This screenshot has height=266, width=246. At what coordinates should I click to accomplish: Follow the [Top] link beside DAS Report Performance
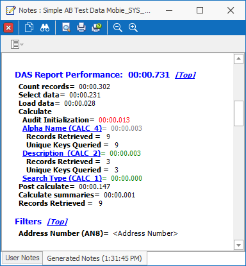[186, 75]
